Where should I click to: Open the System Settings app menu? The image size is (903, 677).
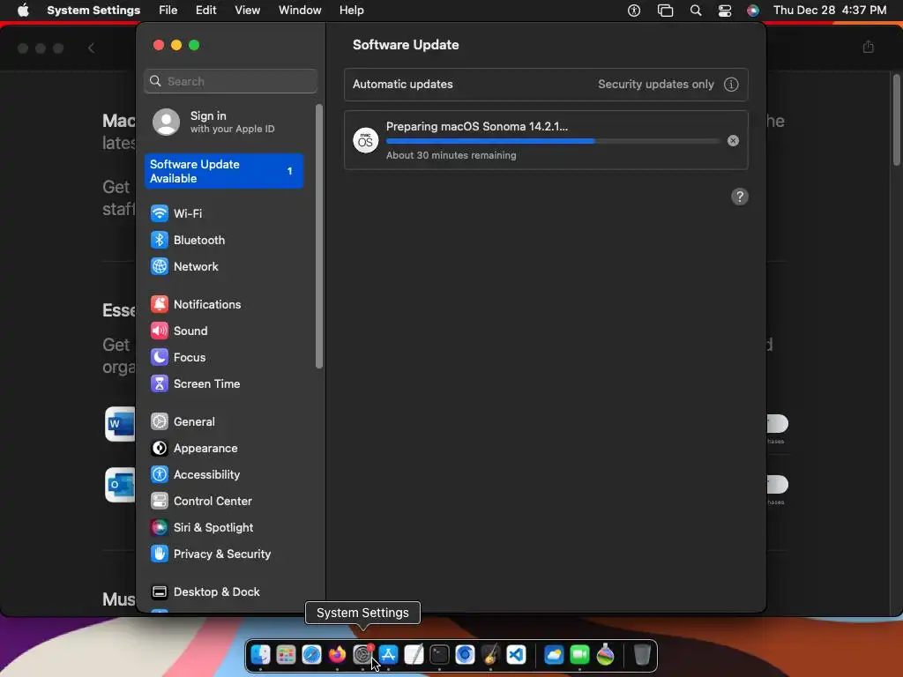[x=93, y=11]
